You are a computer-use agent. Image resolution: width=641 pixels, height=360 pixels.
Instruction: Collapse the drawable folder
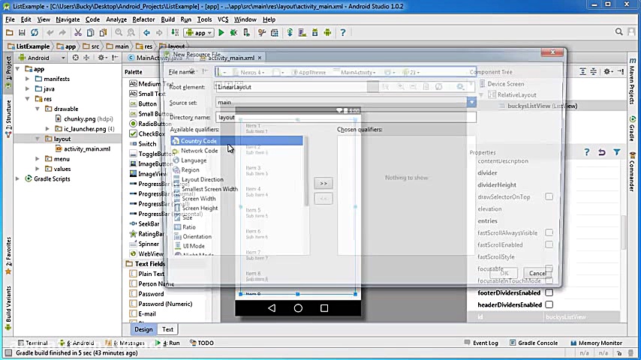coord(38,109)
